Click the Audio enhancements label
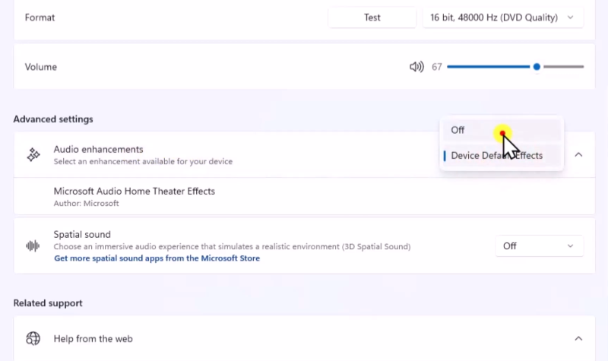 point(98,149)
